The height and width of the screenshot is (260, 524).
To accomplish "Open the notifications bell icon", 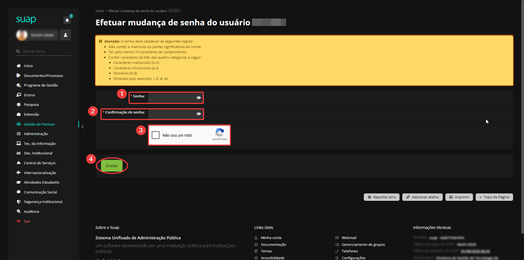I will [67, 20].
